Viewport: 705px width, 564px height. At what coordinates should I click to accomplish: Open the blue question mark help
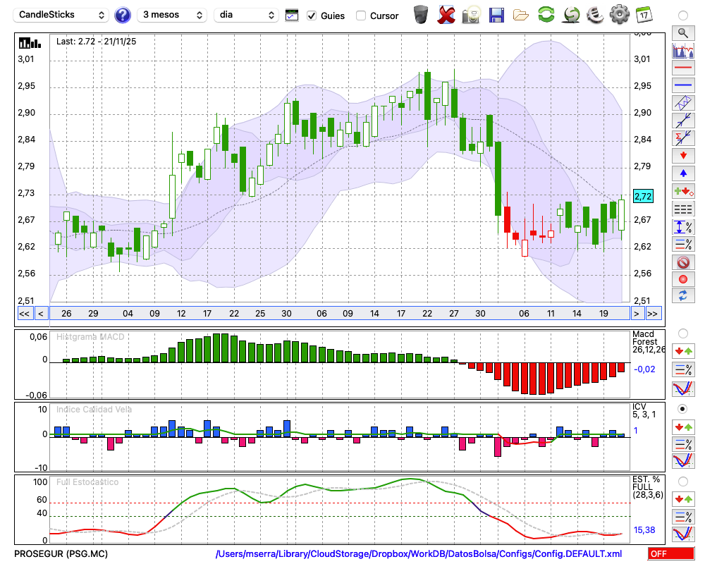coord(123,15)
